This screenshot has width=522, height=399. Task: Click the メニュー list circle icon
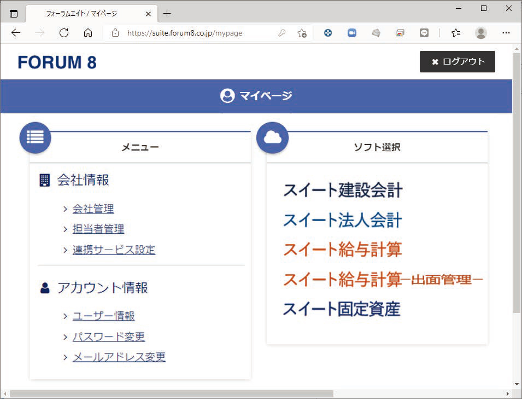(x=36, y=138)
